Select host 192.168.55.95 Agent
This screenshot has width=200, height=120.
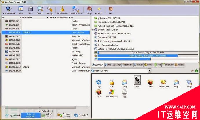click(46, 59)
